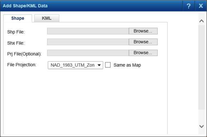Click the Prj File(Optional) label
The height and width of the screenshot is (137, 207).
pyautogui.click(x=24, y=54)
